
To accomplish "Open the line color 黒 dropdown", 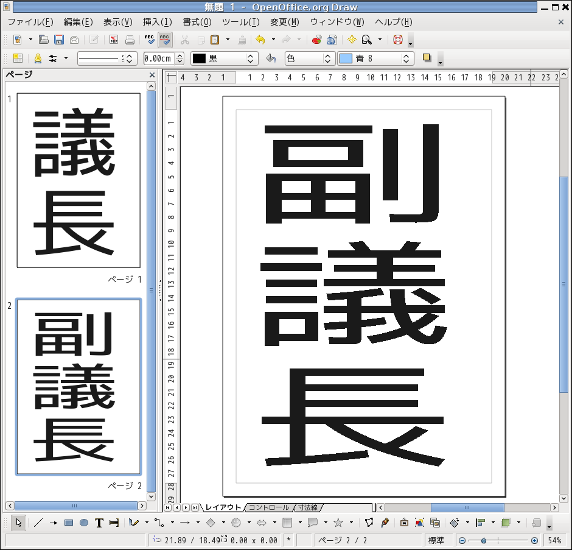I will tap(250, 58).
